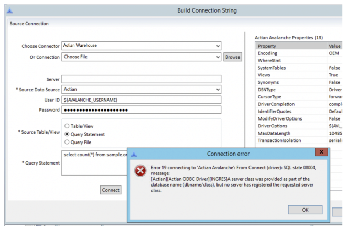Viewport: 347px width, 230px height.
Task: Click into the Server text field
Action: (141, 79)
